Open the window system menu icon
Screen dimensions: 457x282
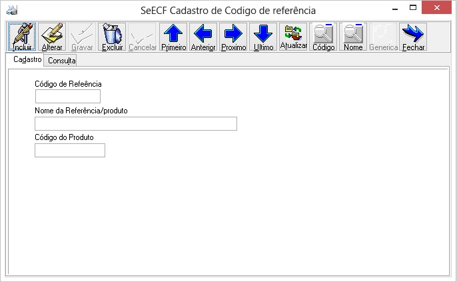(x=11, y=10)
